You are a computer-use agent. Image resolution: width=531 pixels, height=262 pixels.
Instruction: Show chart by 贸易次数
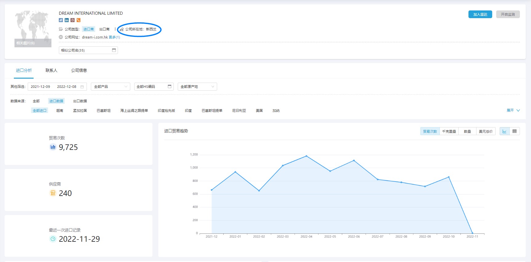[430, 131]
